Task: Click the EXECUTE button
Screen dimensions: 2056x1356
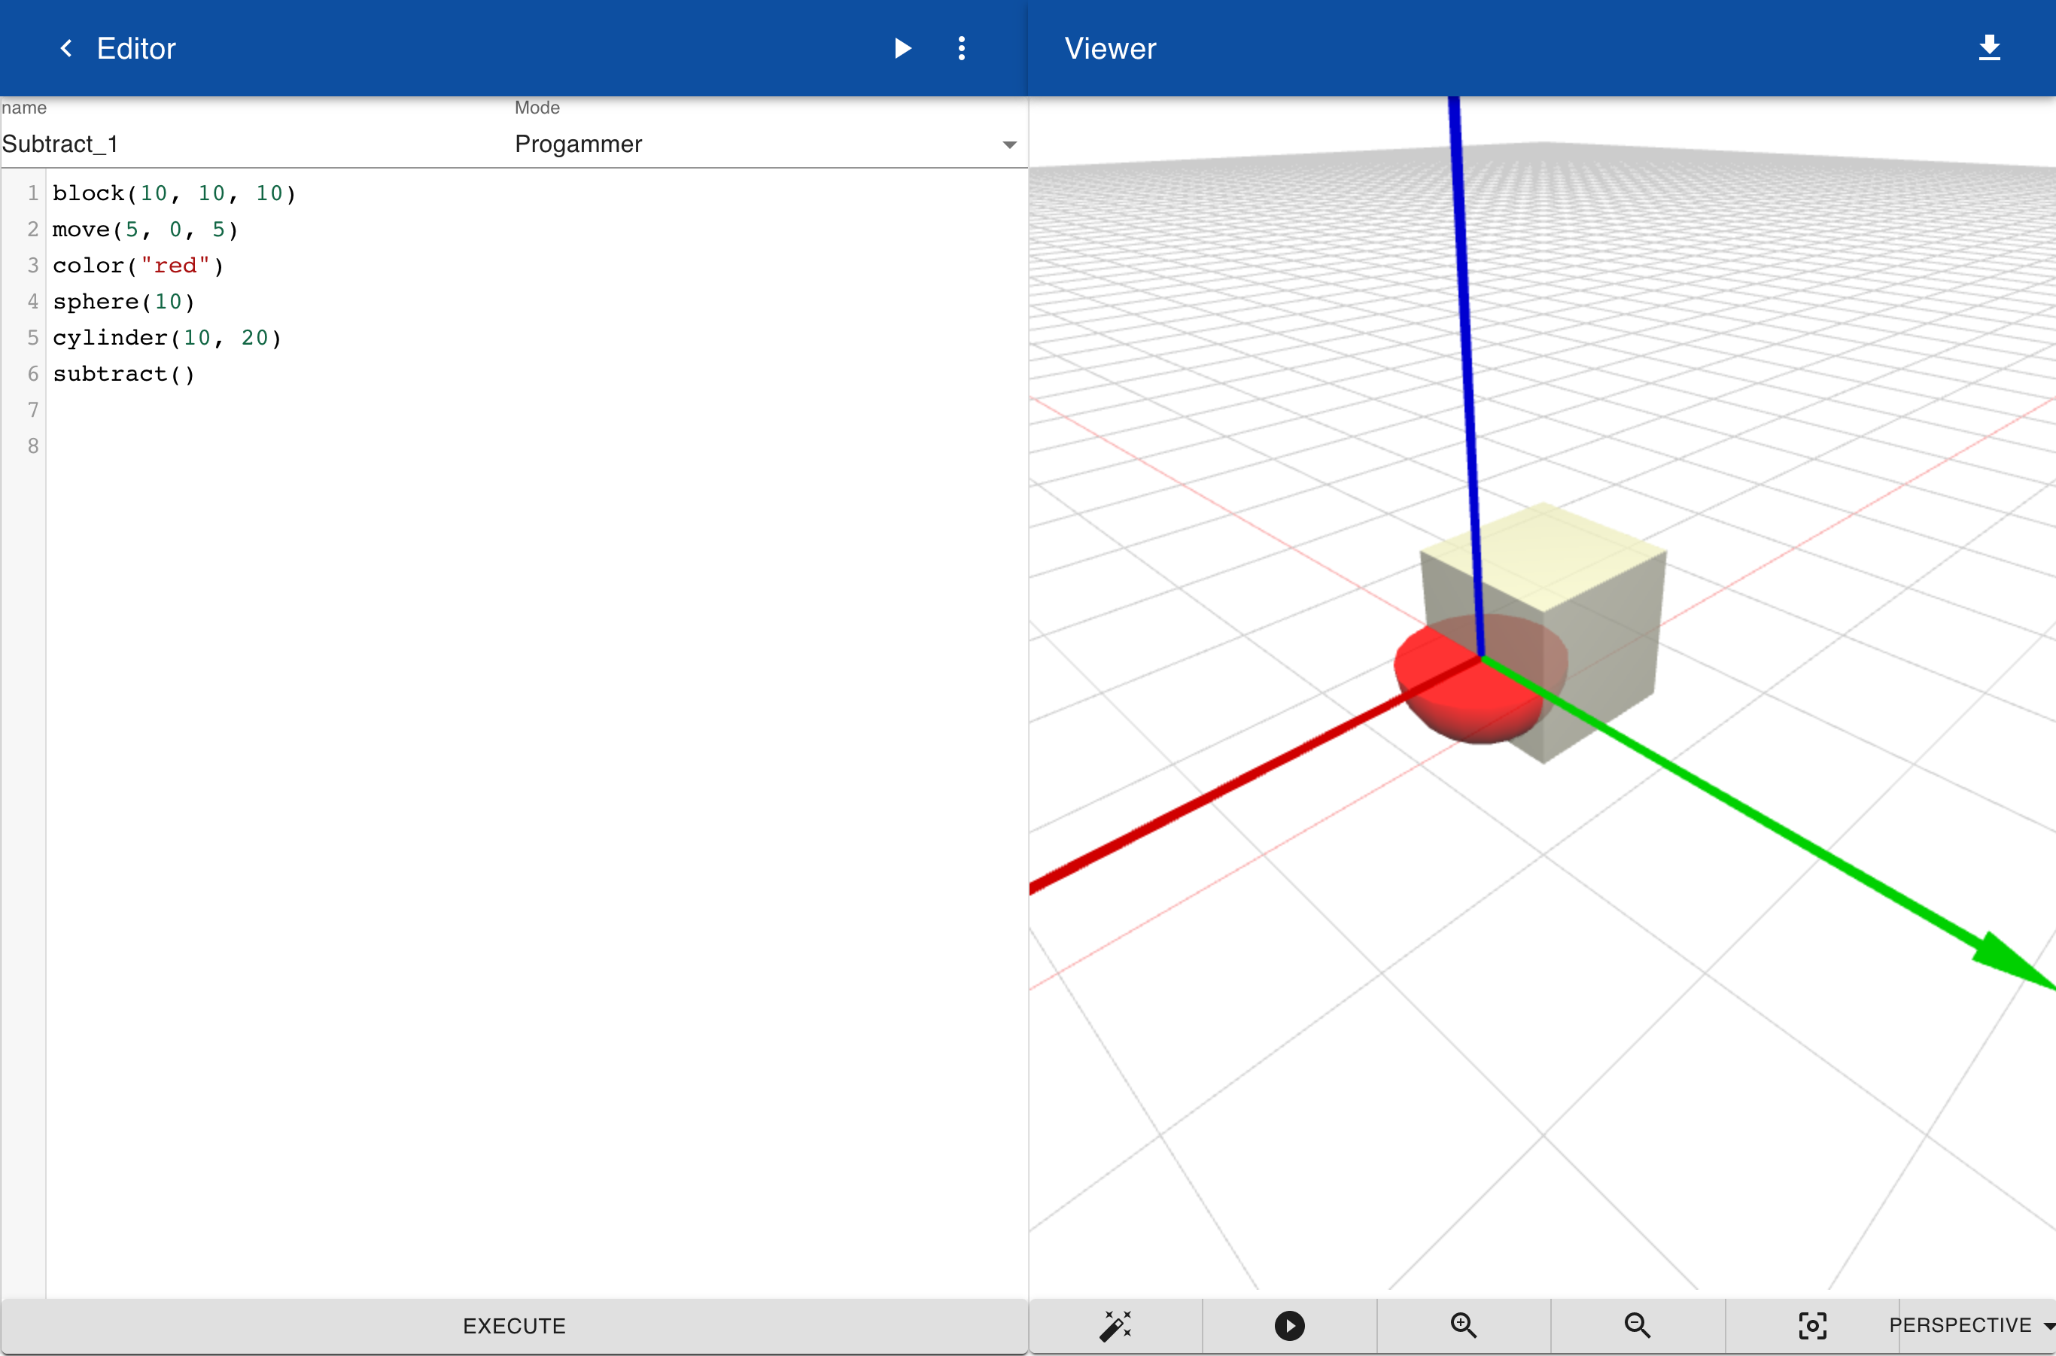Action: [x=514, y=1326]
